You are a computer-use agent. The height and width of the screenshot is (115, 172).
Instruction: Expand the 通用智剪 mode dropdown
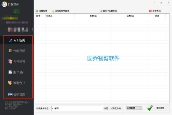tap(134, 108)
